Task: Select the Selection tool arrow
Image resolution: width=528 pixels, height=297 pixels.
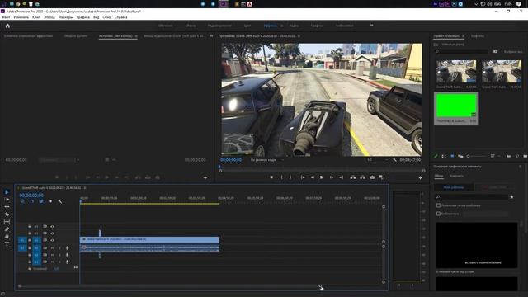Action: click(x=7, y=192)
